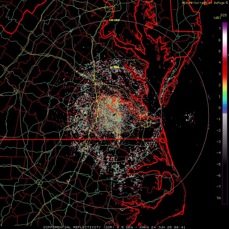Screen dimensions: 229x229
Task: Click the isolated offshore echo cluster east of coast
Action: [x=190, y=118]
